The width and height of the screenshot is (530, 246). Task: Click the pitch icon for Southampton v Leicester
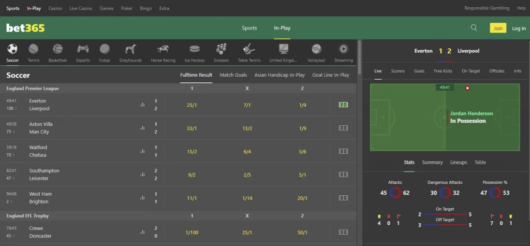[x=344, y=175]
